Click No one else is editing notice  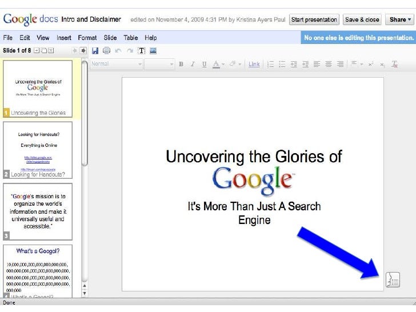(358, 38)
